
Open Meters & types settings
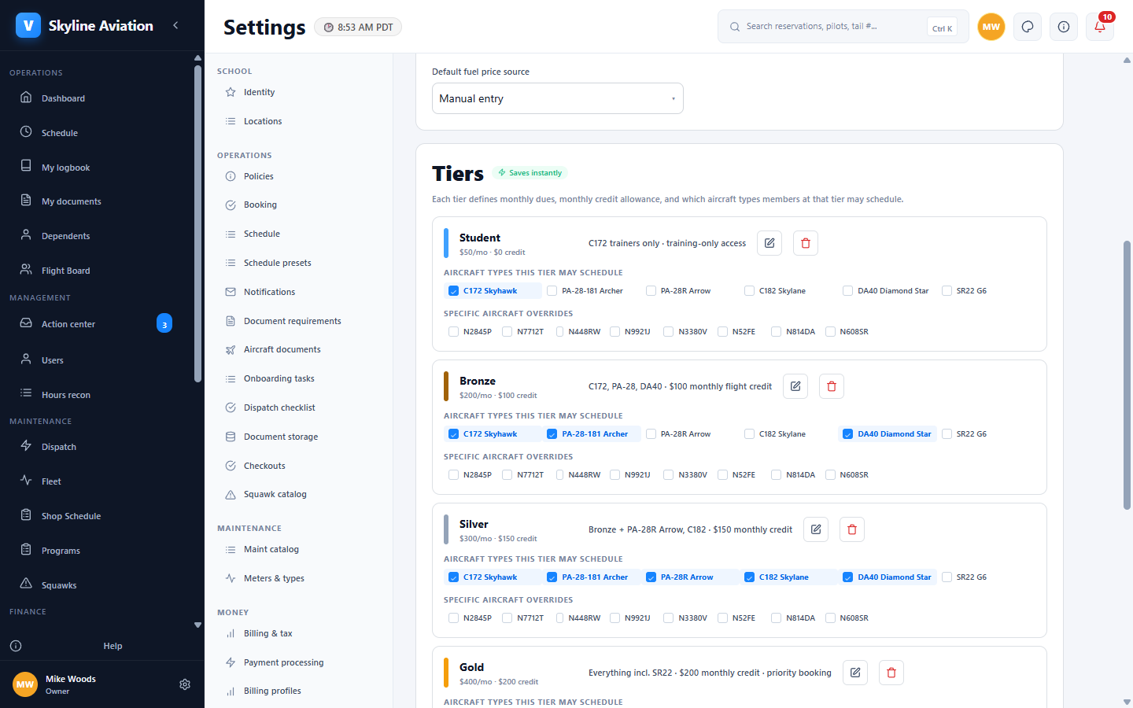pos(299,578)
